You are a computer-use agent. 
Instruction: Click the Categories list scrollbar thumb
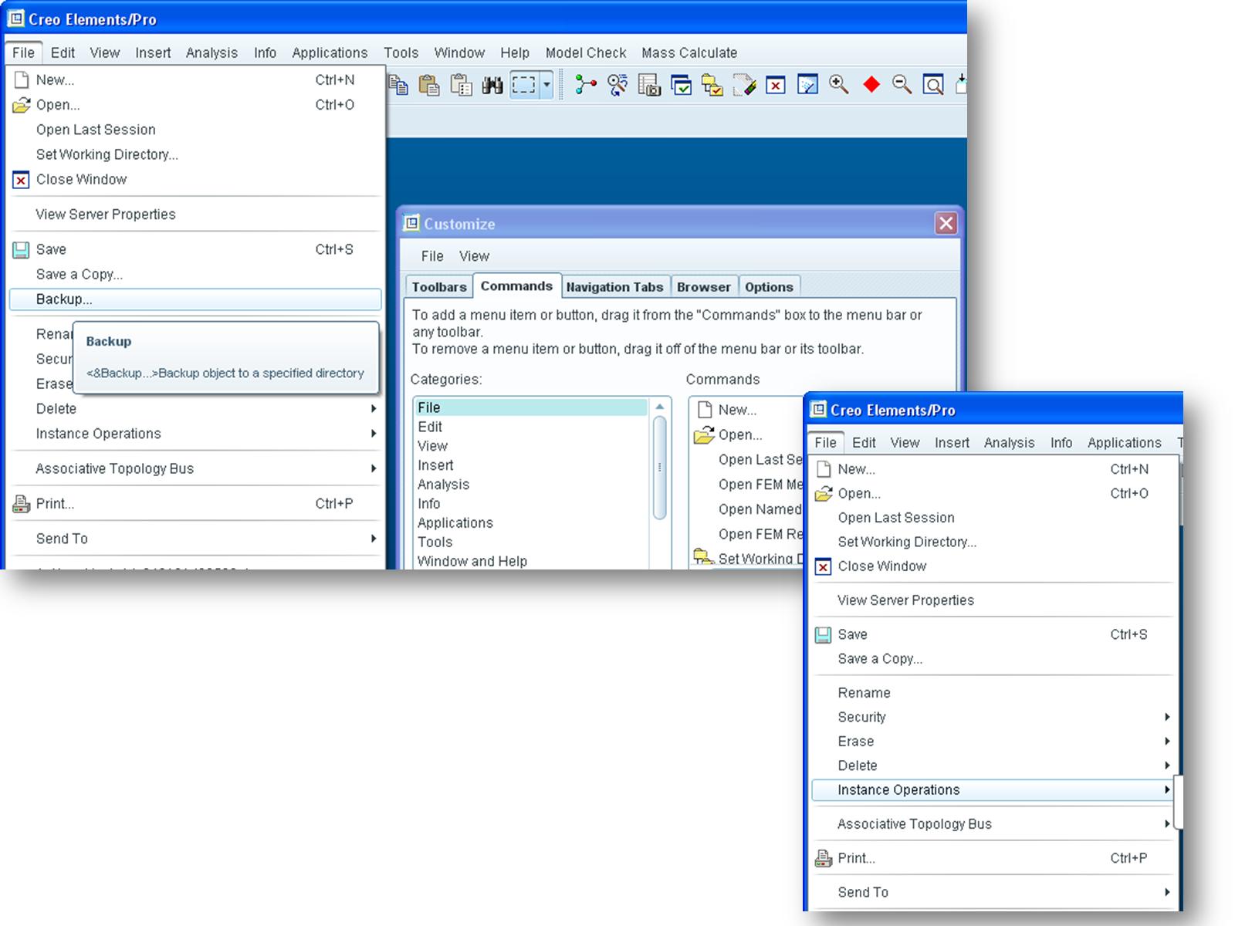tap(659, 467)
